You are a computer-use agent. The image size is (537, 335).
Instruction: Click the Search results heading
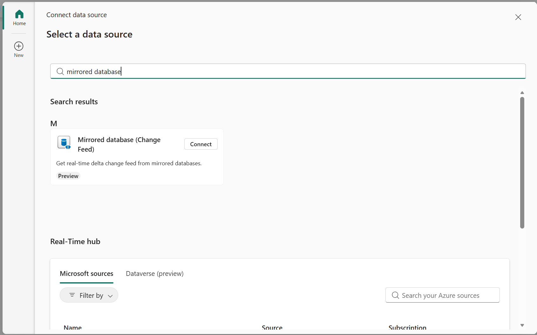(74, 102)
